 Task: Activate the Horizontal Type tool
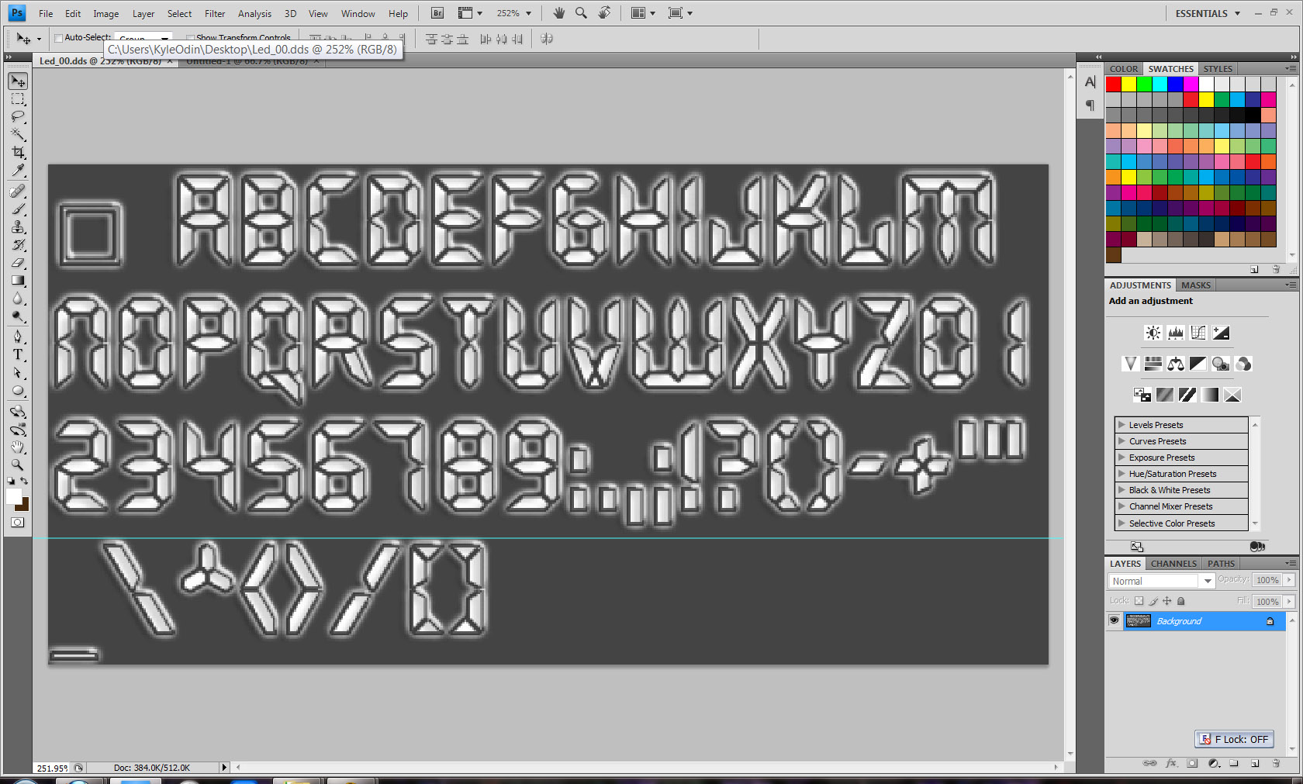18,355
